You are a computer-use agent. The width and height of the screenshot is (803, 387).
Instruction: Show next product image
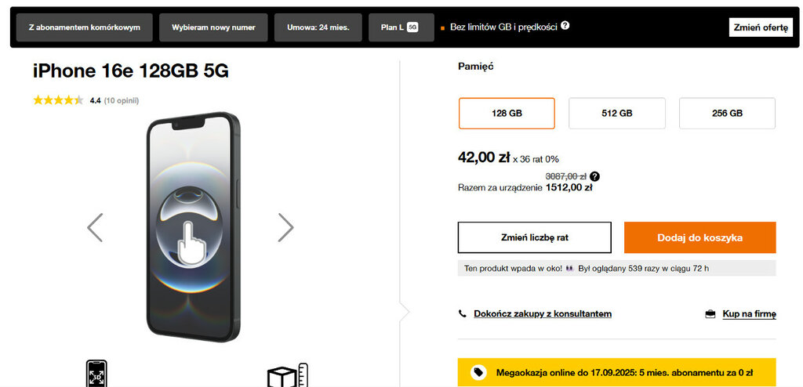[285, 227]
